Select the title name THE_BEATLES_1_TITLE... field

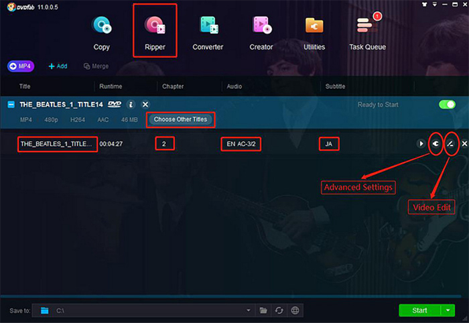(x=58, y=144)
